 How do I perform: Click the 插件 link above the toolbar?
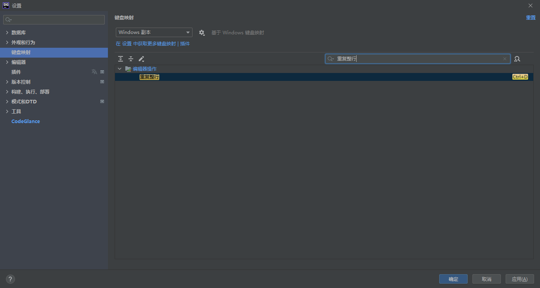click(x=185, y=43)
